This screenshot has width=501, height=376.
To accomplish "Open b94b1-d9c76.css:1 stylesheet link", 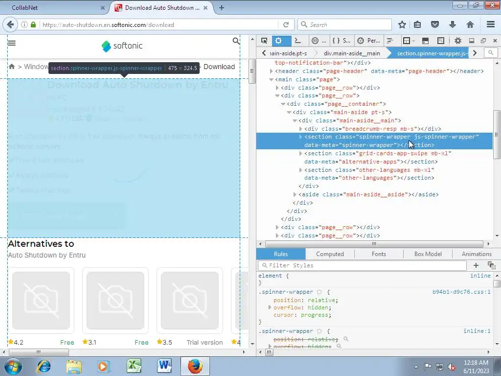I will (461, 292).
